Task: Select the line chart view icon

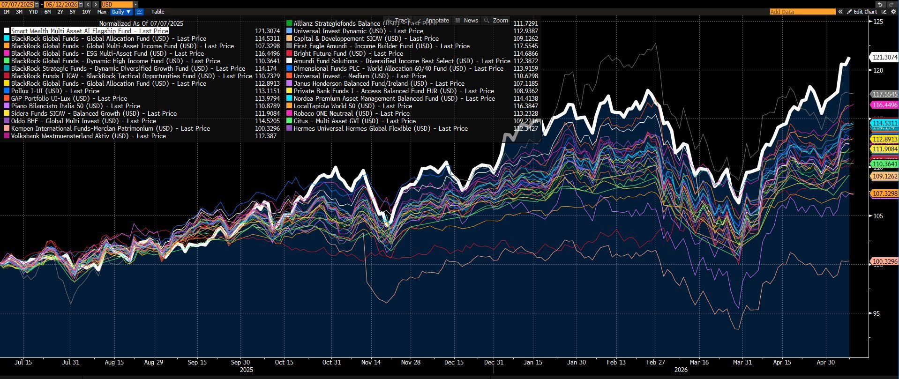Action: pos(139,12)
